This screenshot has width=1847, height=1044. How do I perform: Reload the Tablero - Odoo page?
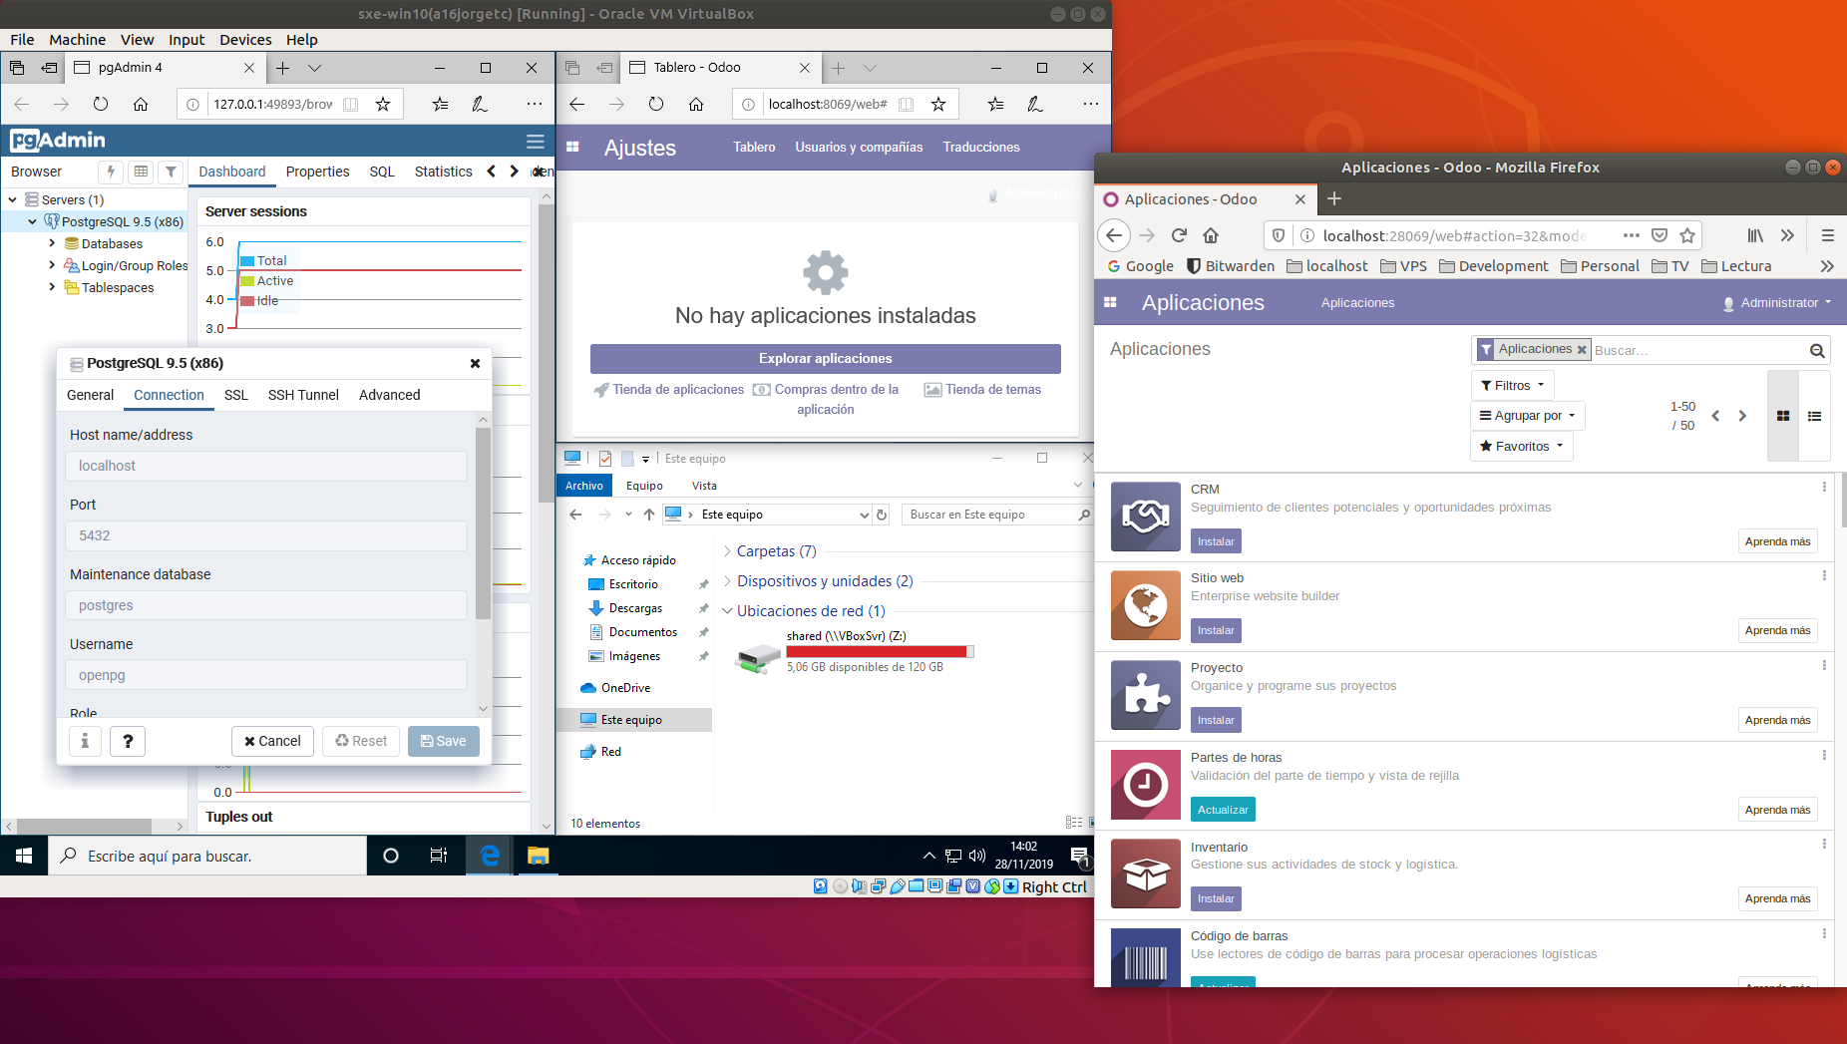click(x=656, y=104)
